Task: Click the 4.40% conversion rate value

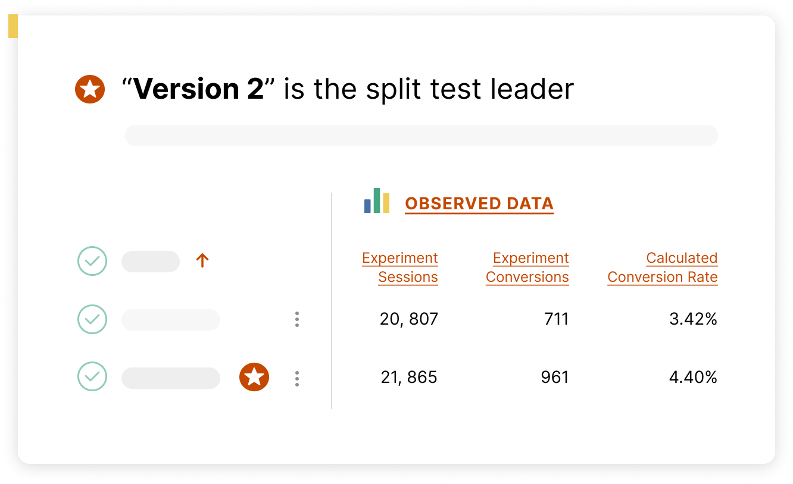Action: [693, 377]
